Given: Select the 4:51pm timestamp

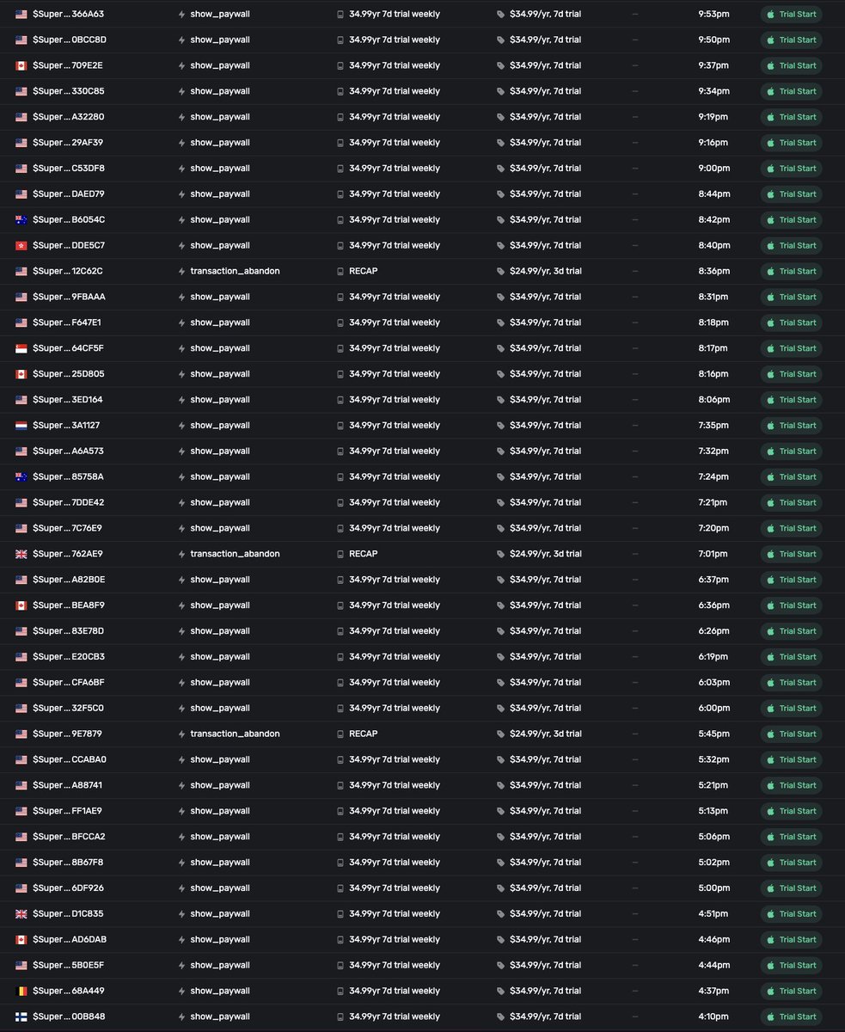Looking at the screenshot, I should (x=713, y=914).
